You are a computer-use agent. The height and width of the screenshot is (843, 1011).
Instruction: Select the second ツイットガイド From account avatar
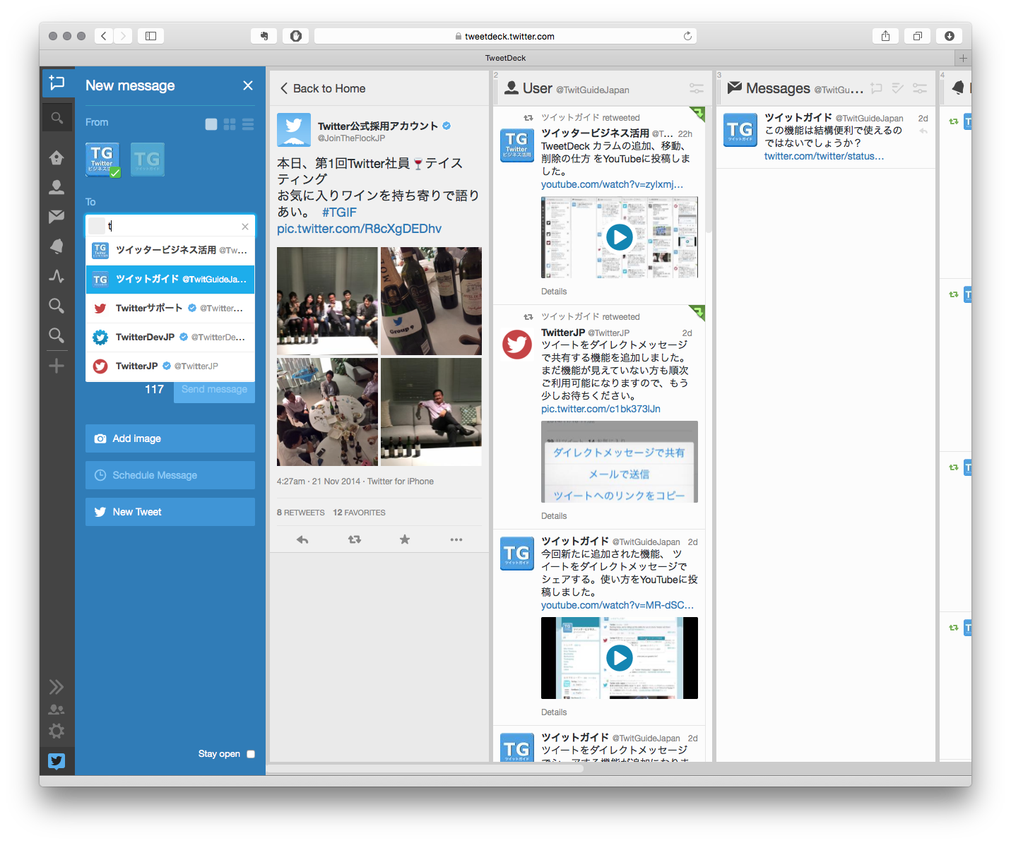pos(148,160)
